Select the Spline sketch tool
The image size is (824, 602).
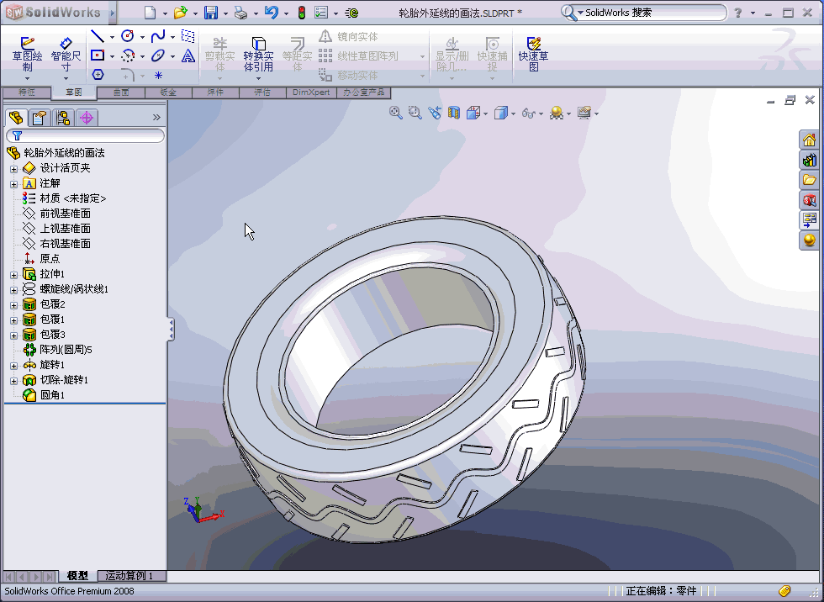(x=158, y=35)
